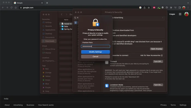This screenshot has width=191, height=108.
Task: Select Downloads in Finder sidebar
Action: coord(49,41)
